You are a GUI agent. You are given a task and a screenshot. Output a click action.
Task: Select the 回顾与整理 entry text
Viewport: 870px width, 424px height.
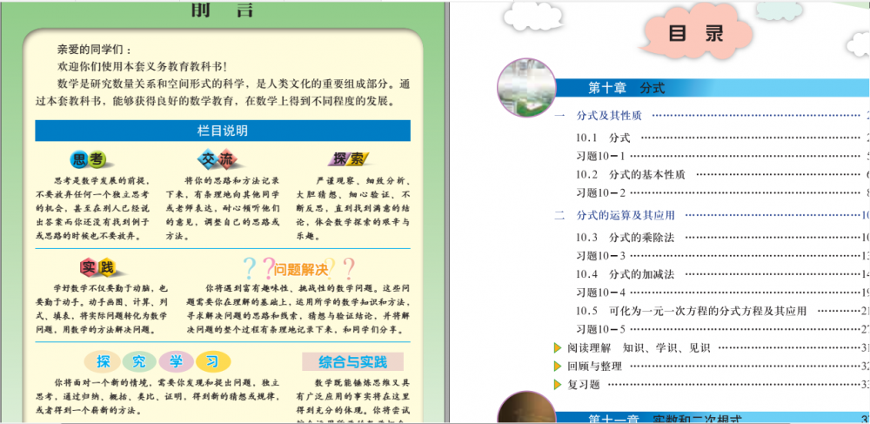click(595, 367)
